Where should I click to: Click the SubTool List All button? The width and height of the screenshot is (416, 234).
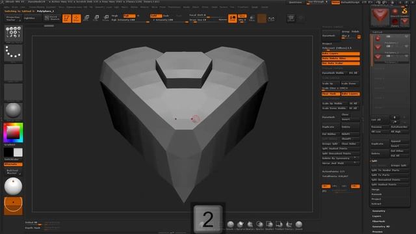coord(380,120)
